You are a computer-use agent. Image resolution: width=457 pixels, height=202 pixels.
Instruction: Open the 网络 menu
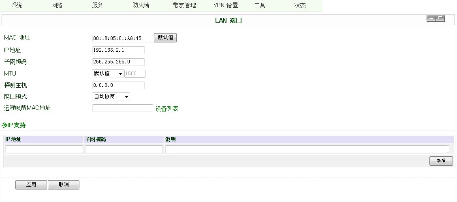click(57, 6)
